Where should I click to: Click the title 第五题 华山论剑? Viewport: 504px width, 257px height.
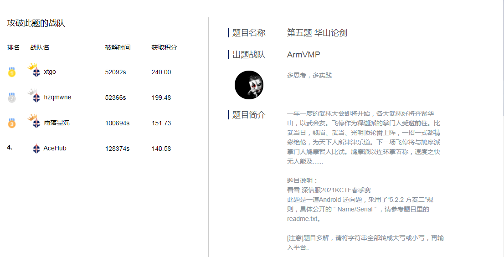coord(317,33)
